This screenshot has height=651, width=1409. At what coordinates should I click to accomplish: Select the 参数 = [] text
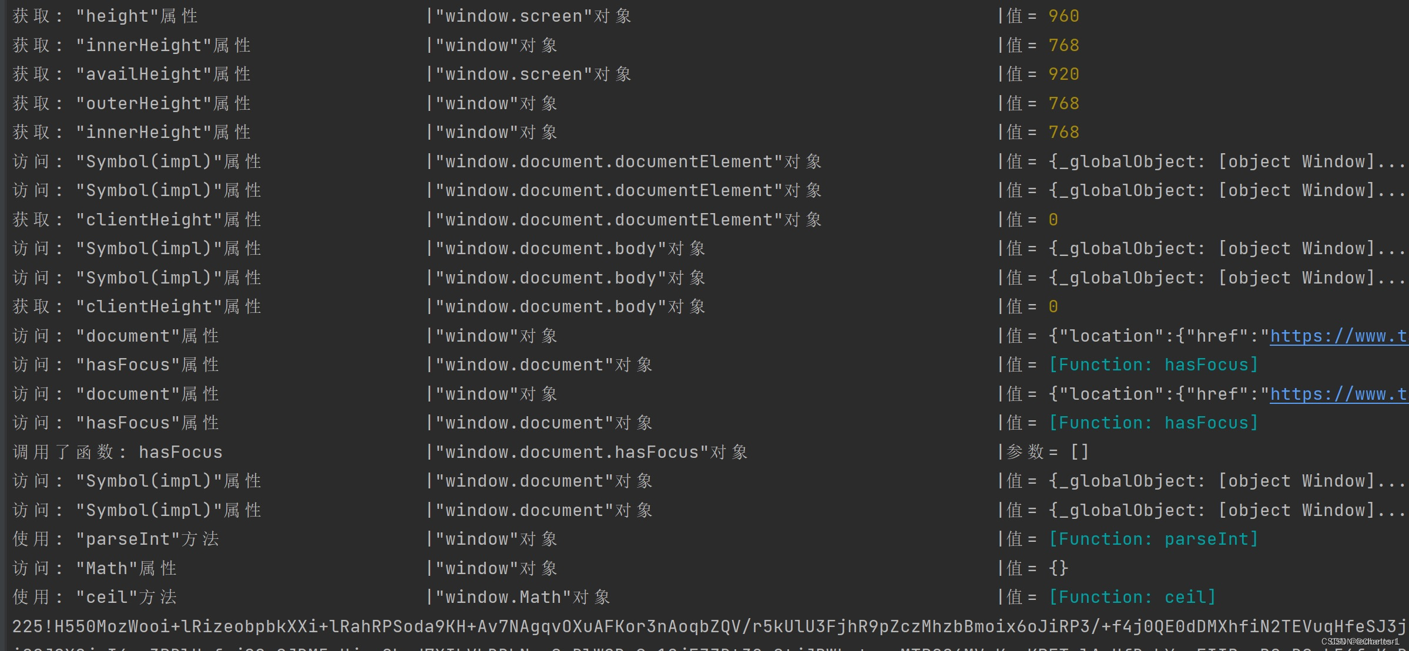click(x=1048, y=452)
